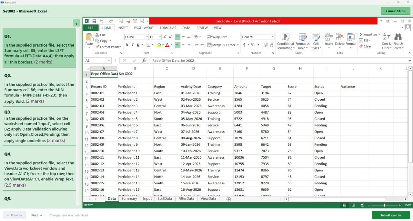Add a new sheet with the plus button
The image size is (413, 221).
[x=229, y=199]
